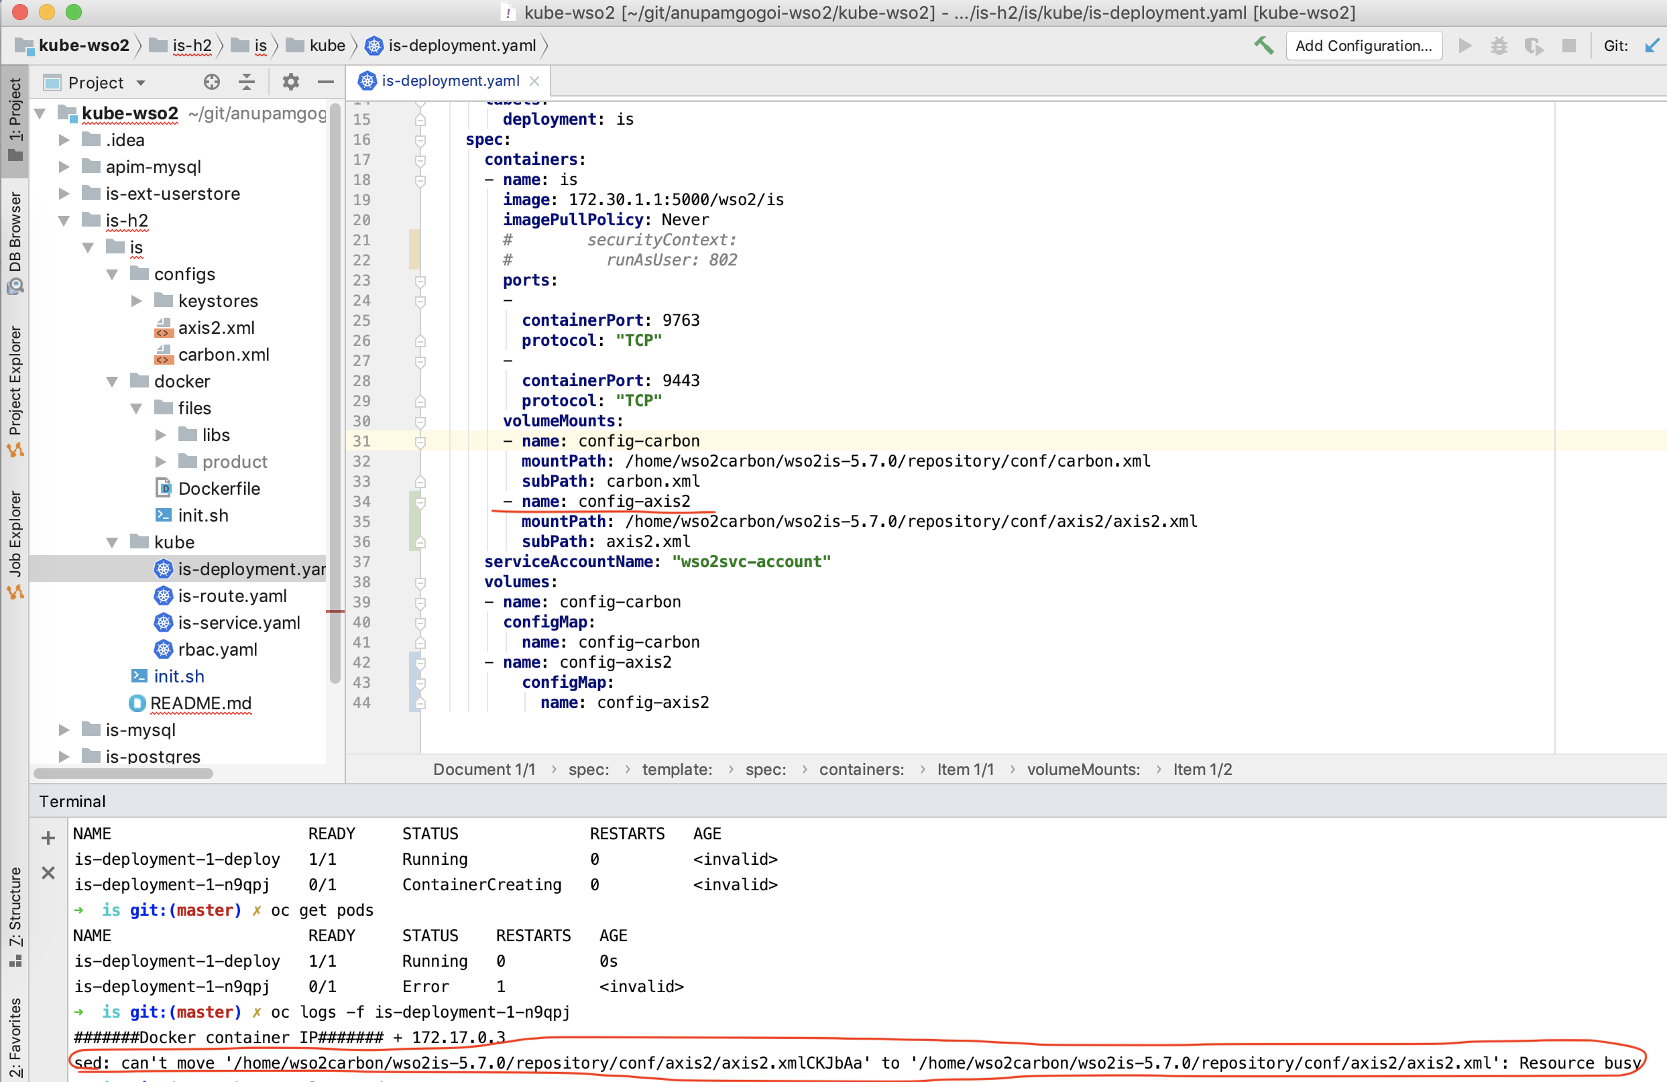Open the Project view dropdown
The image size is (1667, 1082).
pos(141,82)
